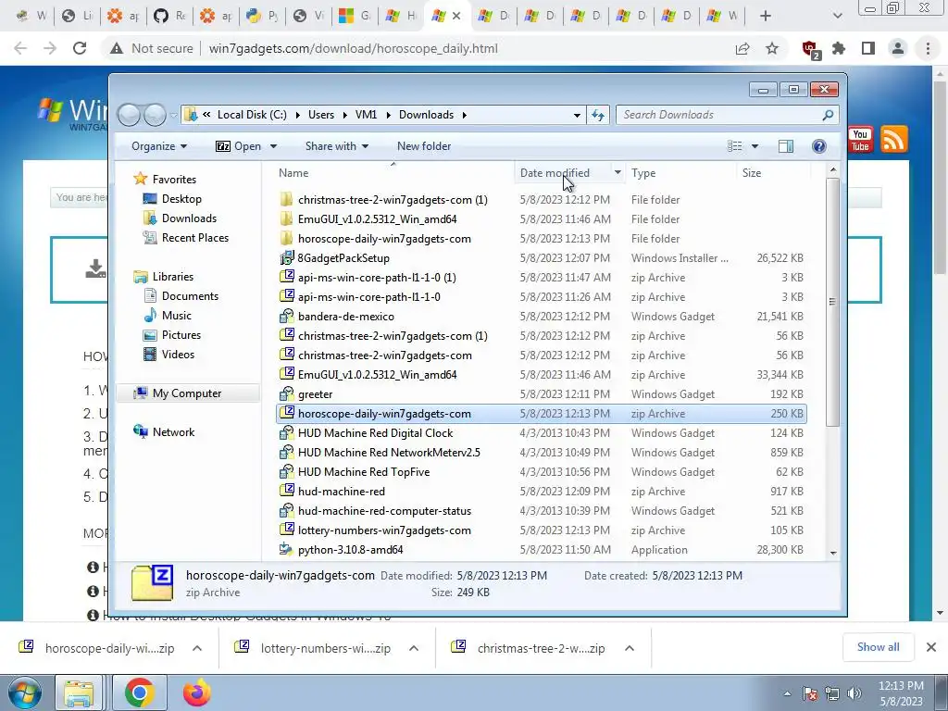Open the Organize dropdown menu
This screenshot has height=711, width=948.
(159, 146)
